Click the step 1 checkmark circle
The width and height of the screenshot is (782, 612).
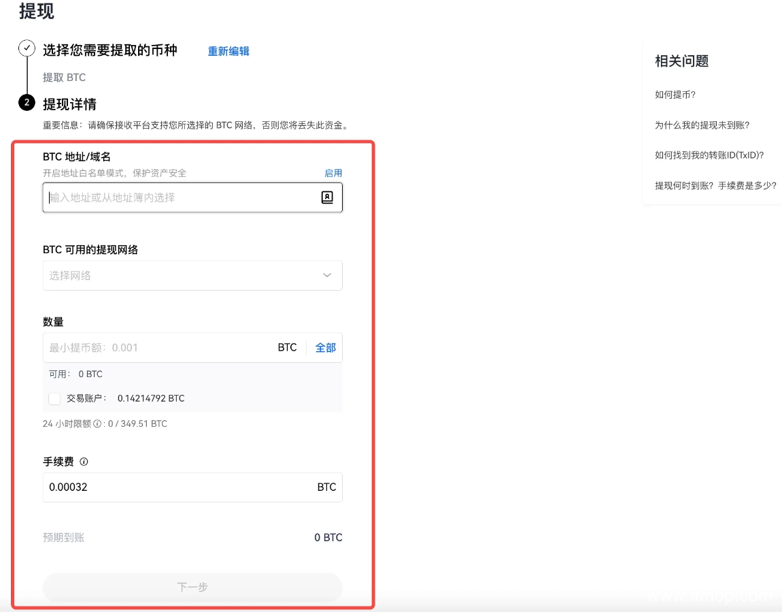point(27,49)
